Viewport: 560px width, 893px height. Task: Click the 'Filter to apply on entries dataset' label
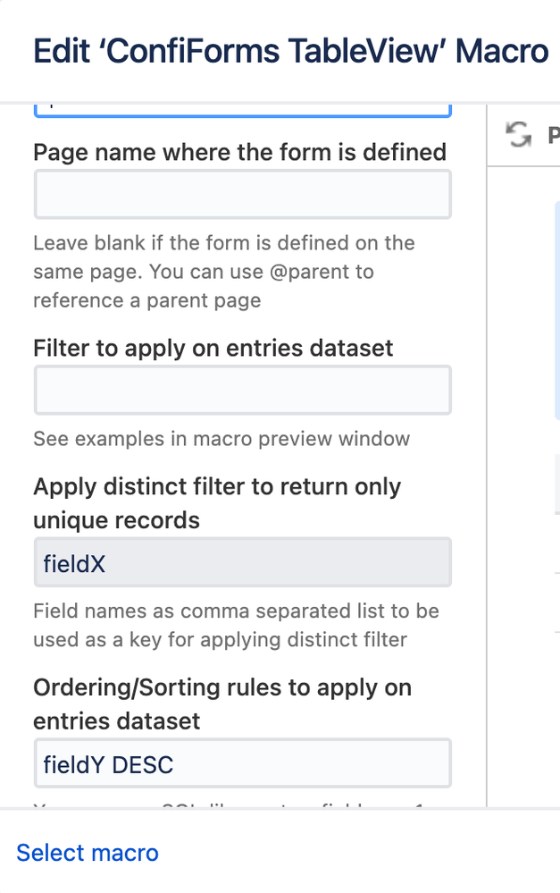(213, 348)
